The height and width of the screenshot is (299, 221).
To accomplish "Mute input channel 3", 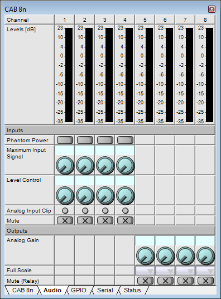I will 105,220.
